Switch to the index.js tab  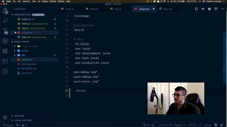tap(71, 9)
